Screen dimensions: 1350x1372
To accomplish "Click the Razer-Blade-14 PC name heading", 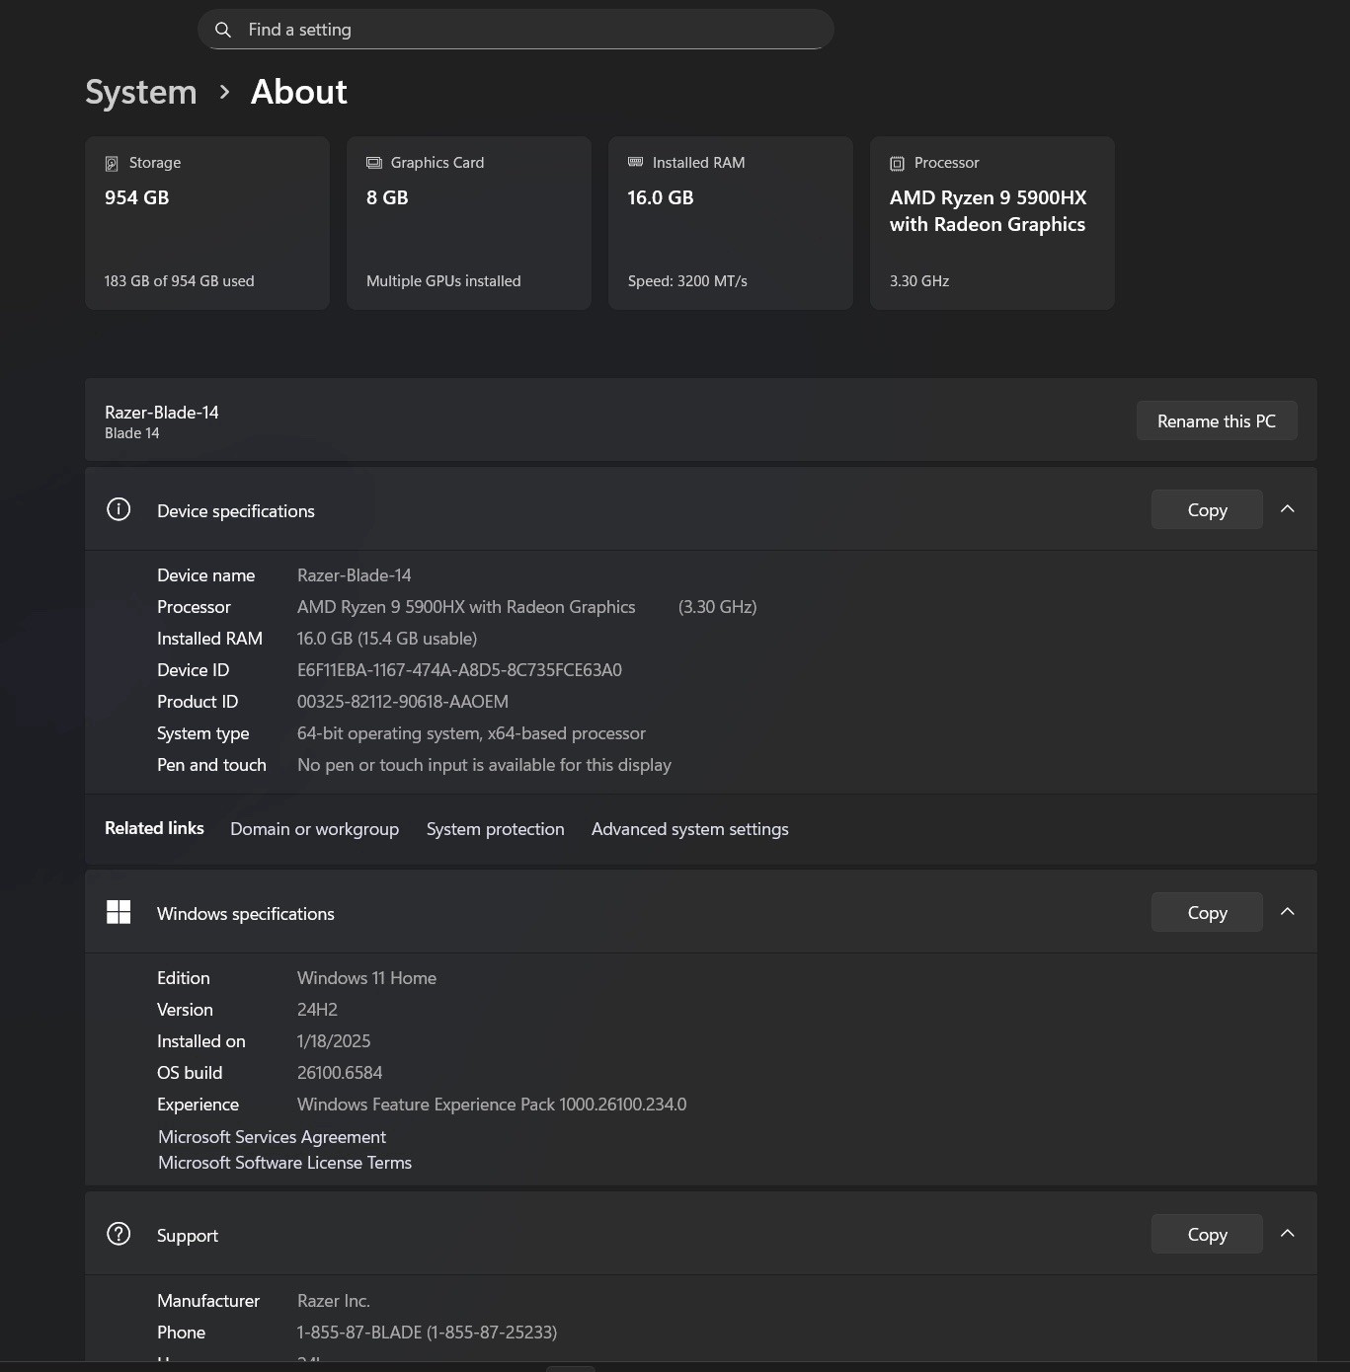I will [162, 413].
